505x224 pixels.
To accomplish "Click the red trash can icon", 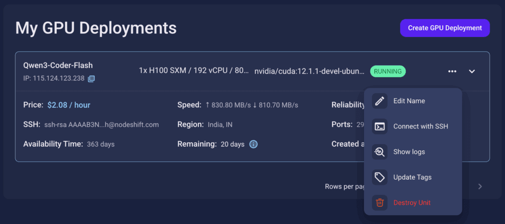I will coord(380,202).
